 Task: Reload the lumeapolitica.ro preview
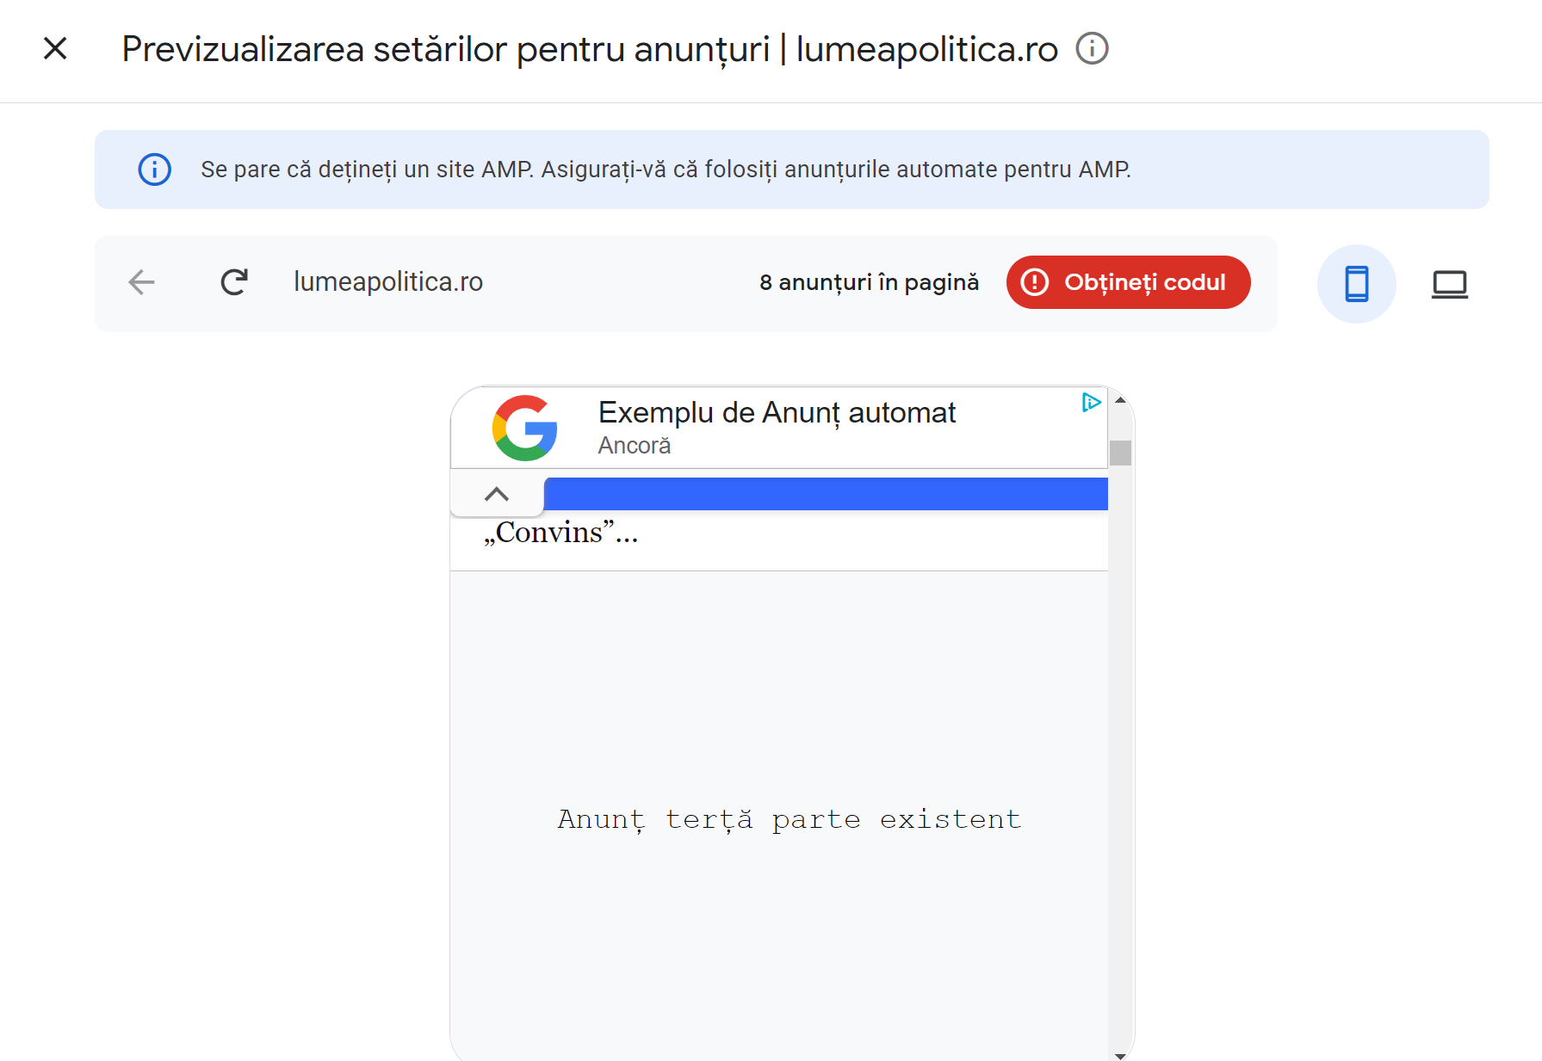point(234,282)
